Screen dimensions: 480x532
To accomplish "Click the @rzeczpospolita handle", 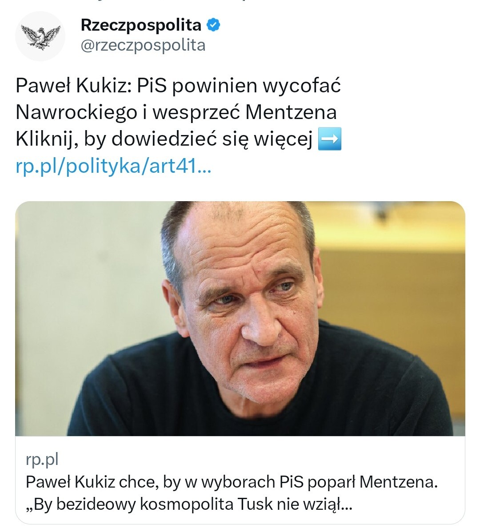I will [x=143, y=45].
